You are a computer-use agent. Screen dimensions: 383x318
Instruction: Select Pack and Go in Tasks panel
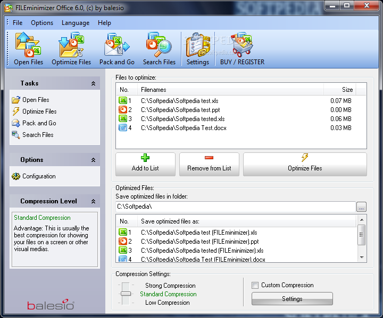click(34, 123)
